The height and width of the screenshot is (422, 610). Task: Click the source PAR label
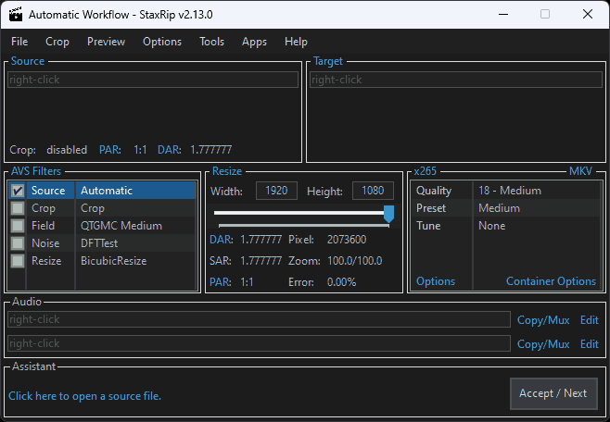tap(110, 150)
